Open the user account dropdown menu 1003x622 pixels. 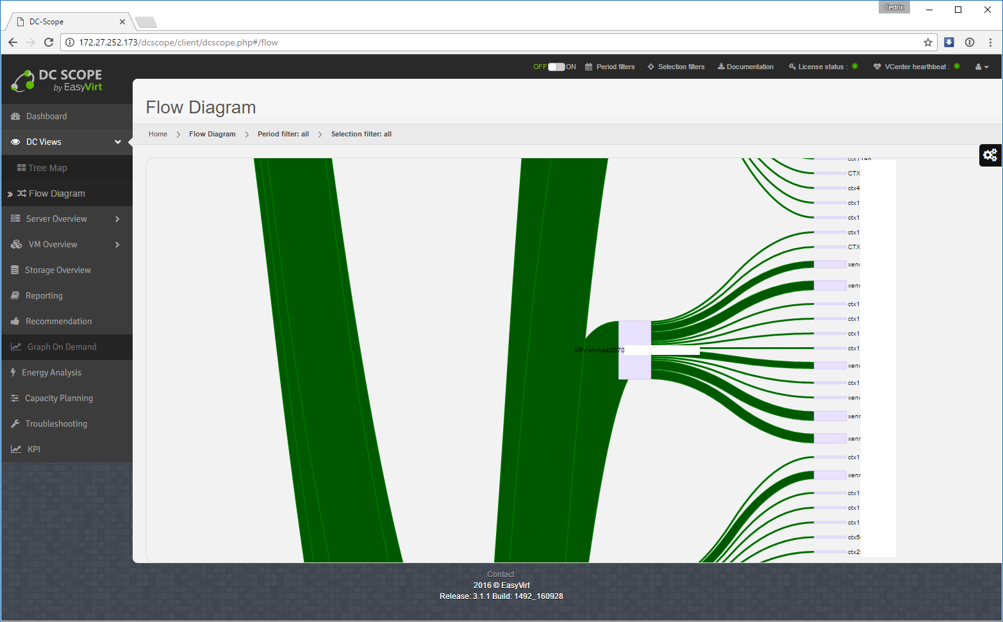tap(981, 67)
